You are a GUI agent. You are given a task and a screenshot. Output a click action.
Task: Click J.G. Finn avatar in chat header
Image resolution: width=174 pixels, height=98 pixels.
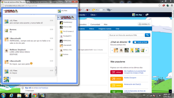[x=59, y=11]
